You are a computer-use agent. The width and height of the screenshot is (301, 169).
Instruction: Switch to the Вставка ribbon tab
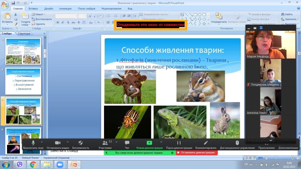(33, 9)
